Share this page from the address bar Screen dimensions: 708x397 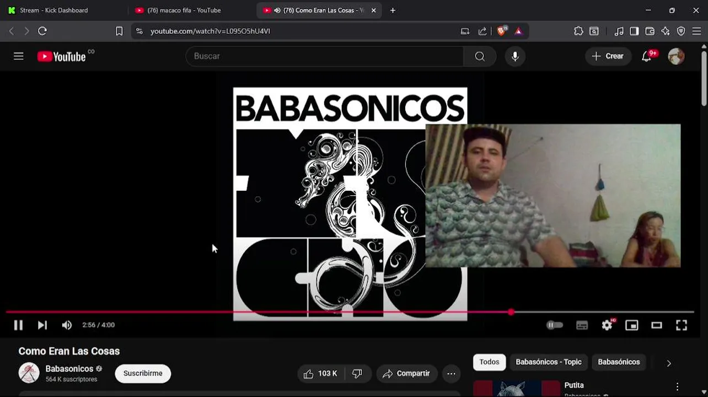point(482,31)
